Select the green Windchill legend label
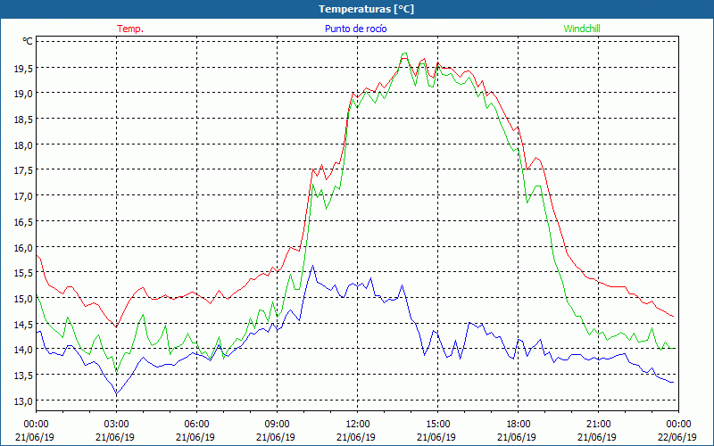Screen dimensions: 714x446 point(582,29)
